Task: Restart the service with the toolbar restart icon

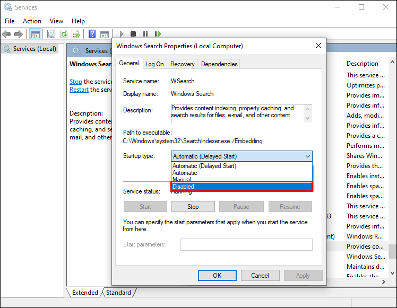Action: click(x=158, y=34)
